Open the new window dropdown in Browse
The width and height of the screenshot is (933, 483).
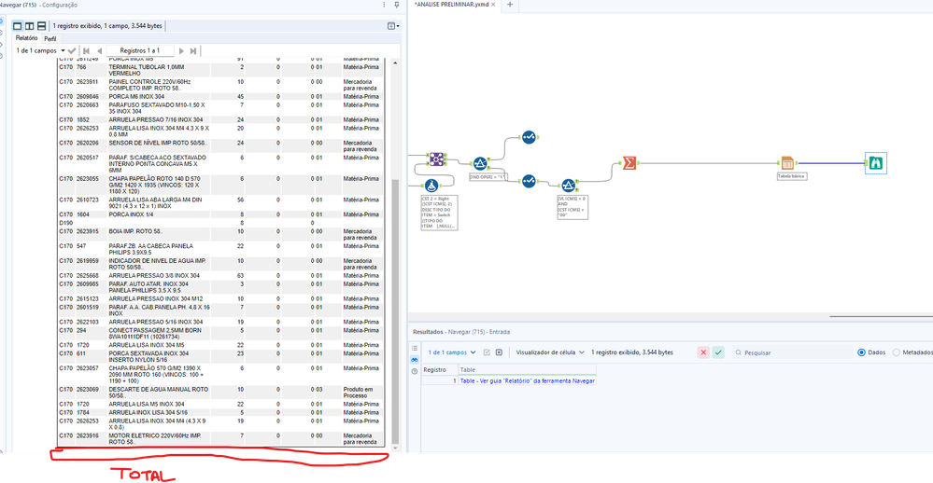393,26
